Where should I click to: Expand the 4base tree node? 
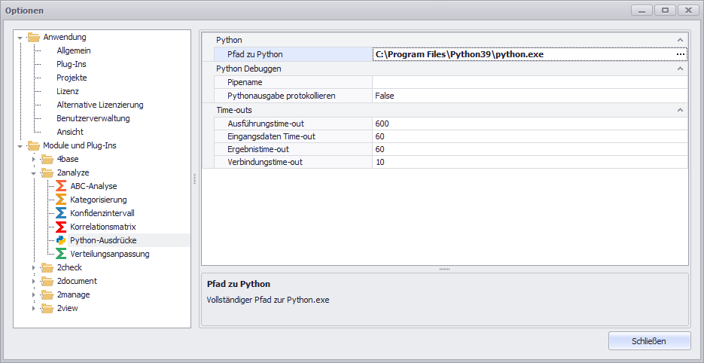pos(33,159)
